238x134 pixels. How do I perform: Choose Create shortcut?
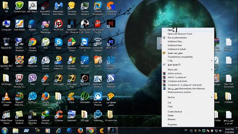(x=188, y=112)
